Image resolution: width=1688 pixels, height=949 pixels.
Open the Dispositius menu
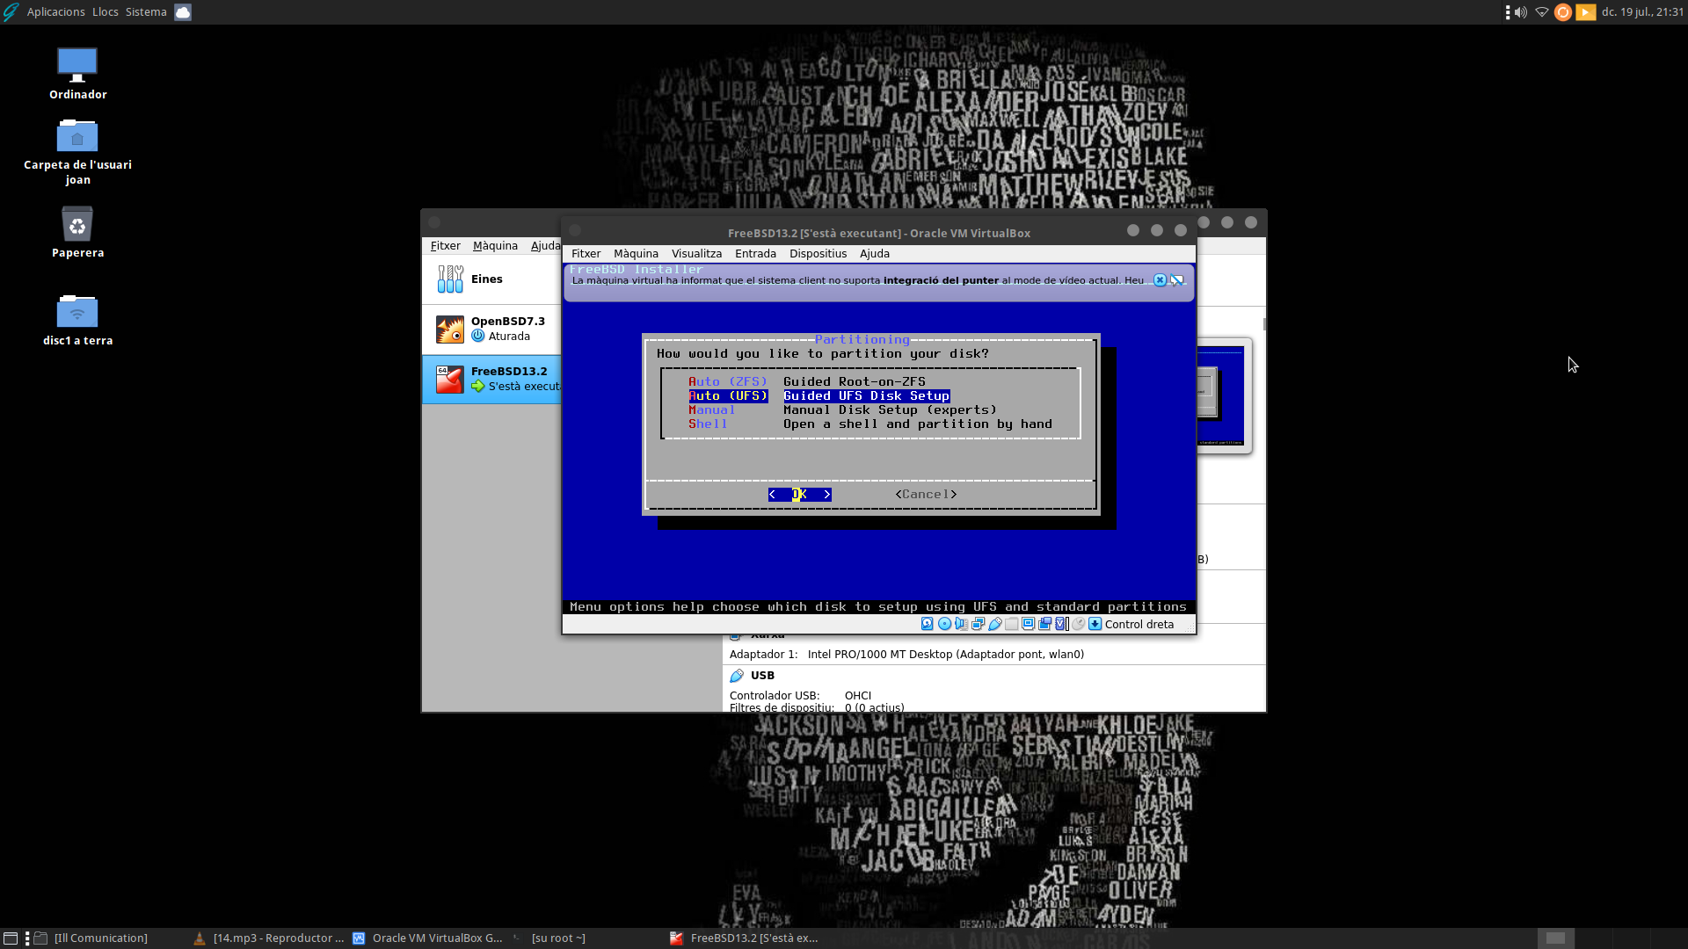(x=818, y=253)
